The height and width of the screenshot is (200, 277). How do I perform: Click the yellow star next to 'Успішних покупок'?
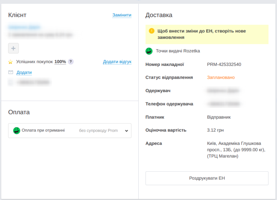[x=10, y=62]
